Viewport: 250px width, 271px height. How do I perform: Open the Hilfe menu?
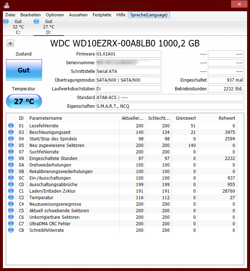click(121, 15)
